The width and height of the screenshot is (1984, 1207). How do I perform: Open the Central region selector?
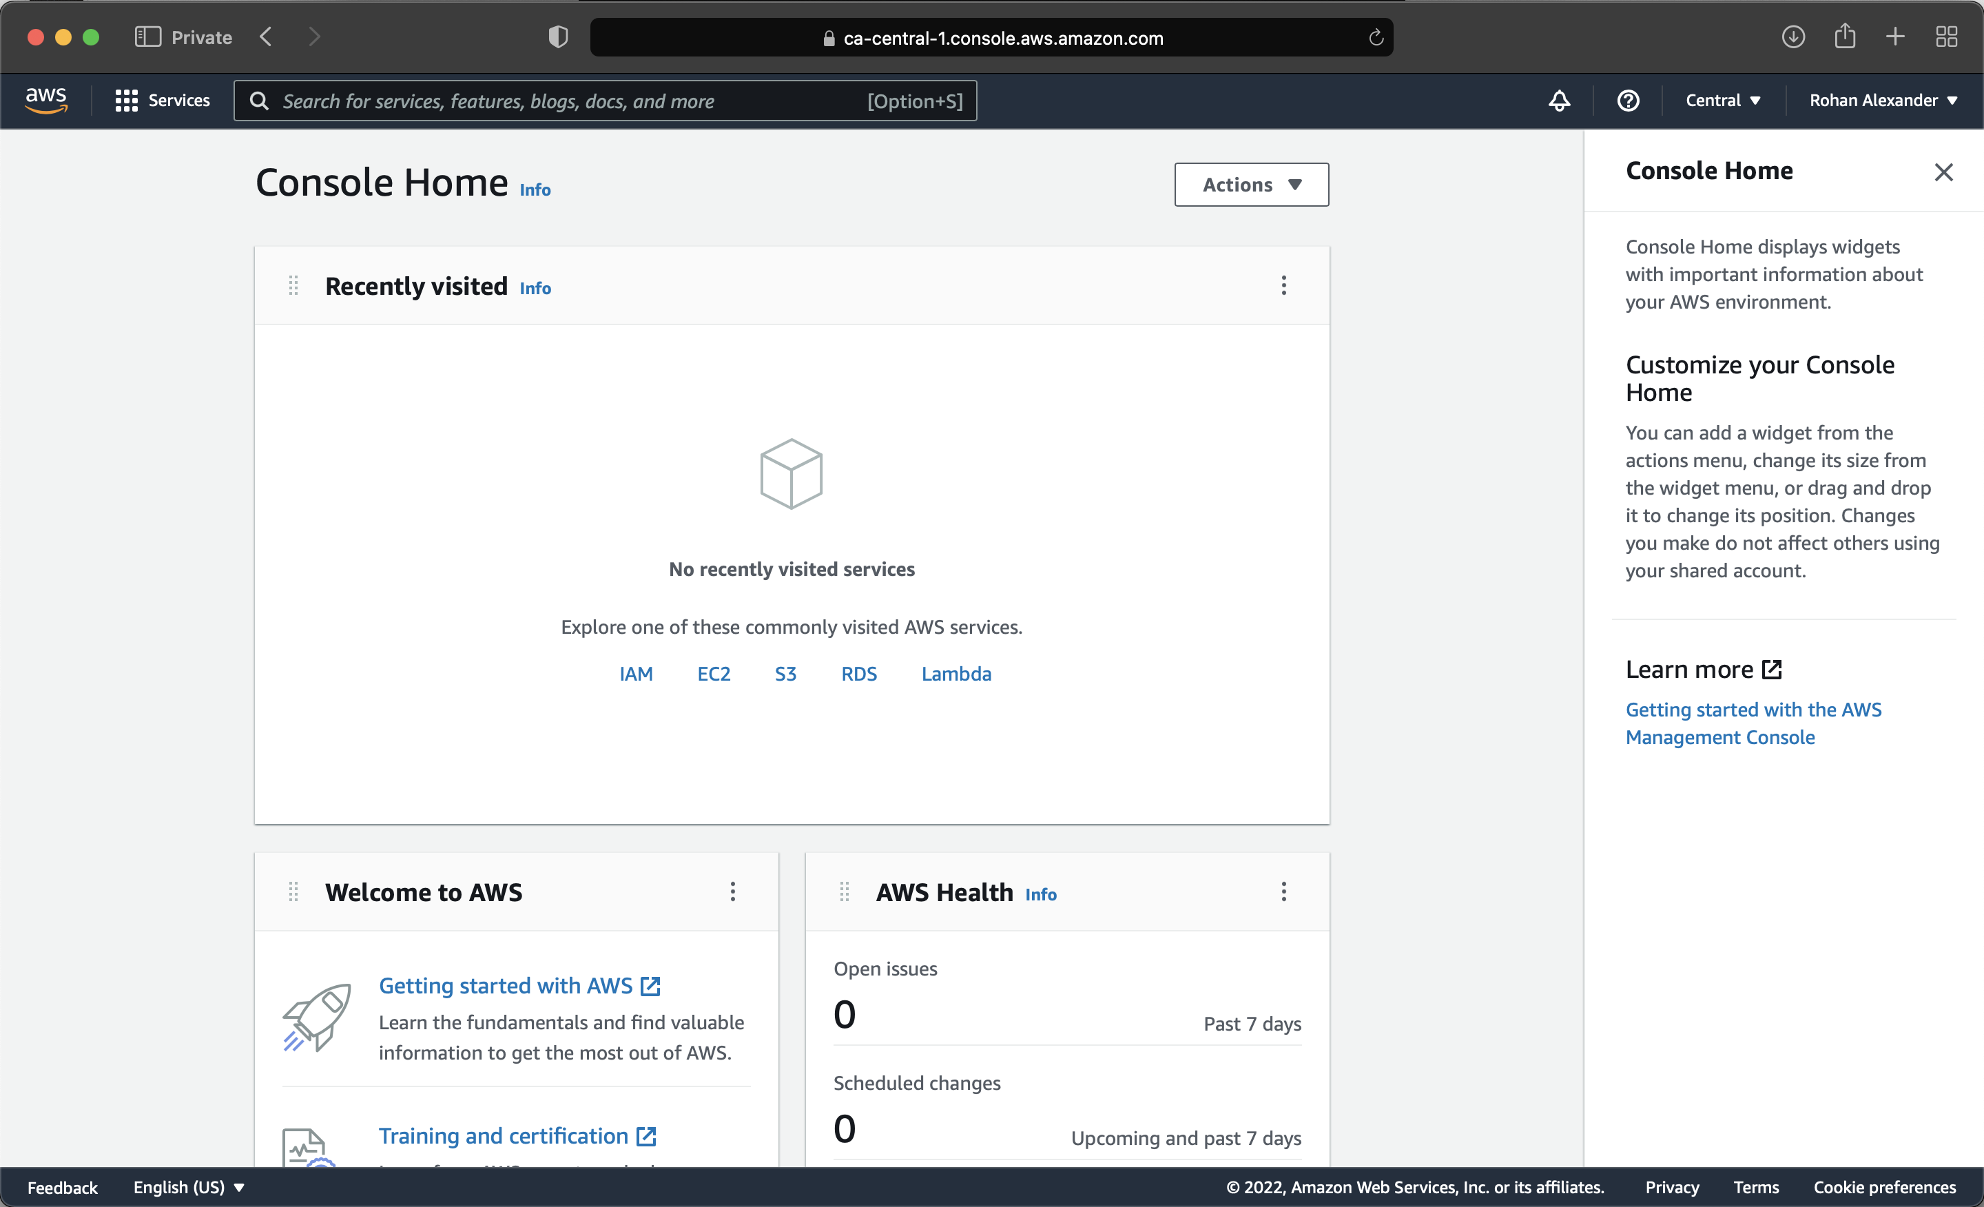1722,101
